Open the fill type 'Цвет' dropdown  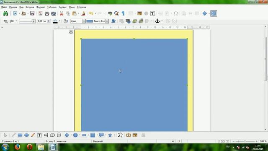click(x=84, y=21)
